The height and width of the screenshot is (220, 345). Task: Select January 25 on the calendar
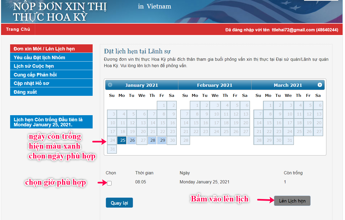click(x=122, y=140)
